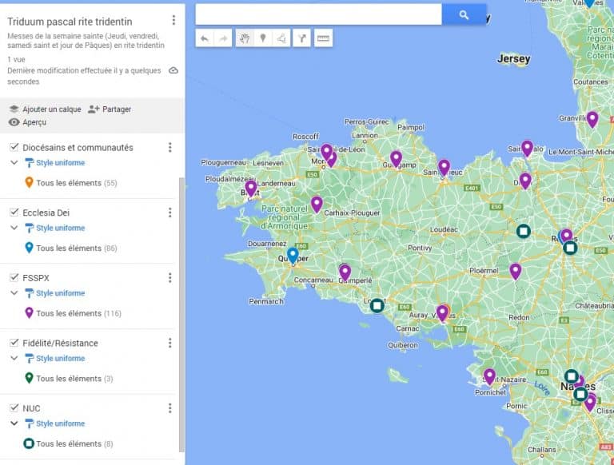
Task: Click the blue marker at Quimper
Action: click(x=293, y=256)
